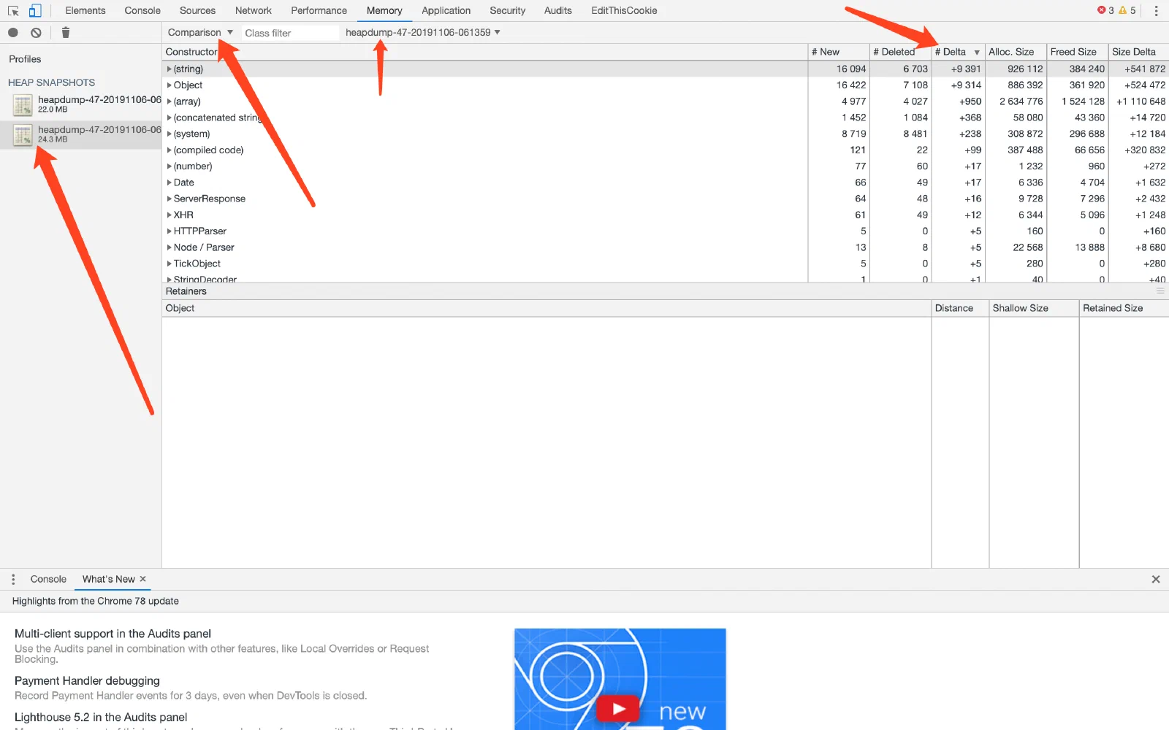
Task: Open the EditThisCookie tab
Action: pos(624,10)
